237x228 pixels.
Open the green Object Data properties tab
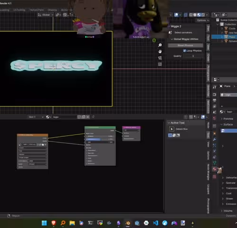[214, 162]
